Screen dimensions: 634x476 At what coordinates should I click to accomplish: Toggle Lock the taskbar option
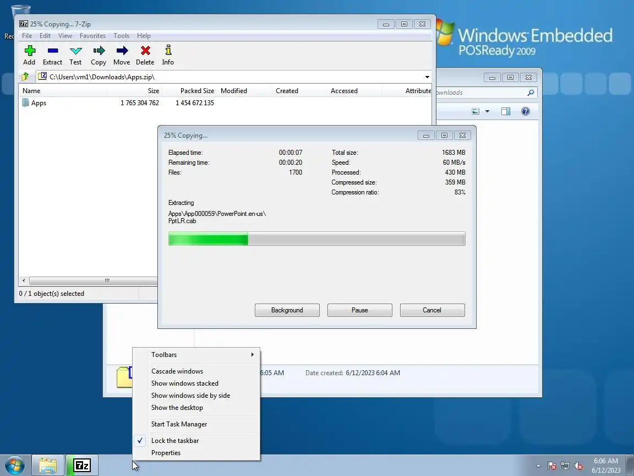(175, 440)
